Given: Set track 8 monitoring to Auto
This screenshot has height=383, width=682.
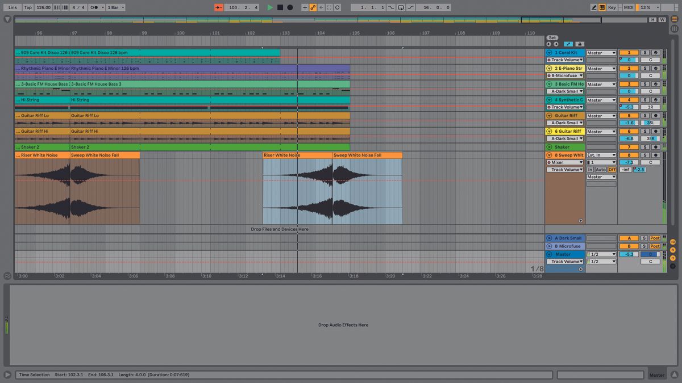Looking at the screenshot, I should (x=601, y=169).
